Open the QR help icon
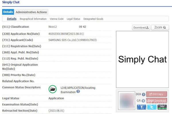172x114 pixels. [143, 101]
